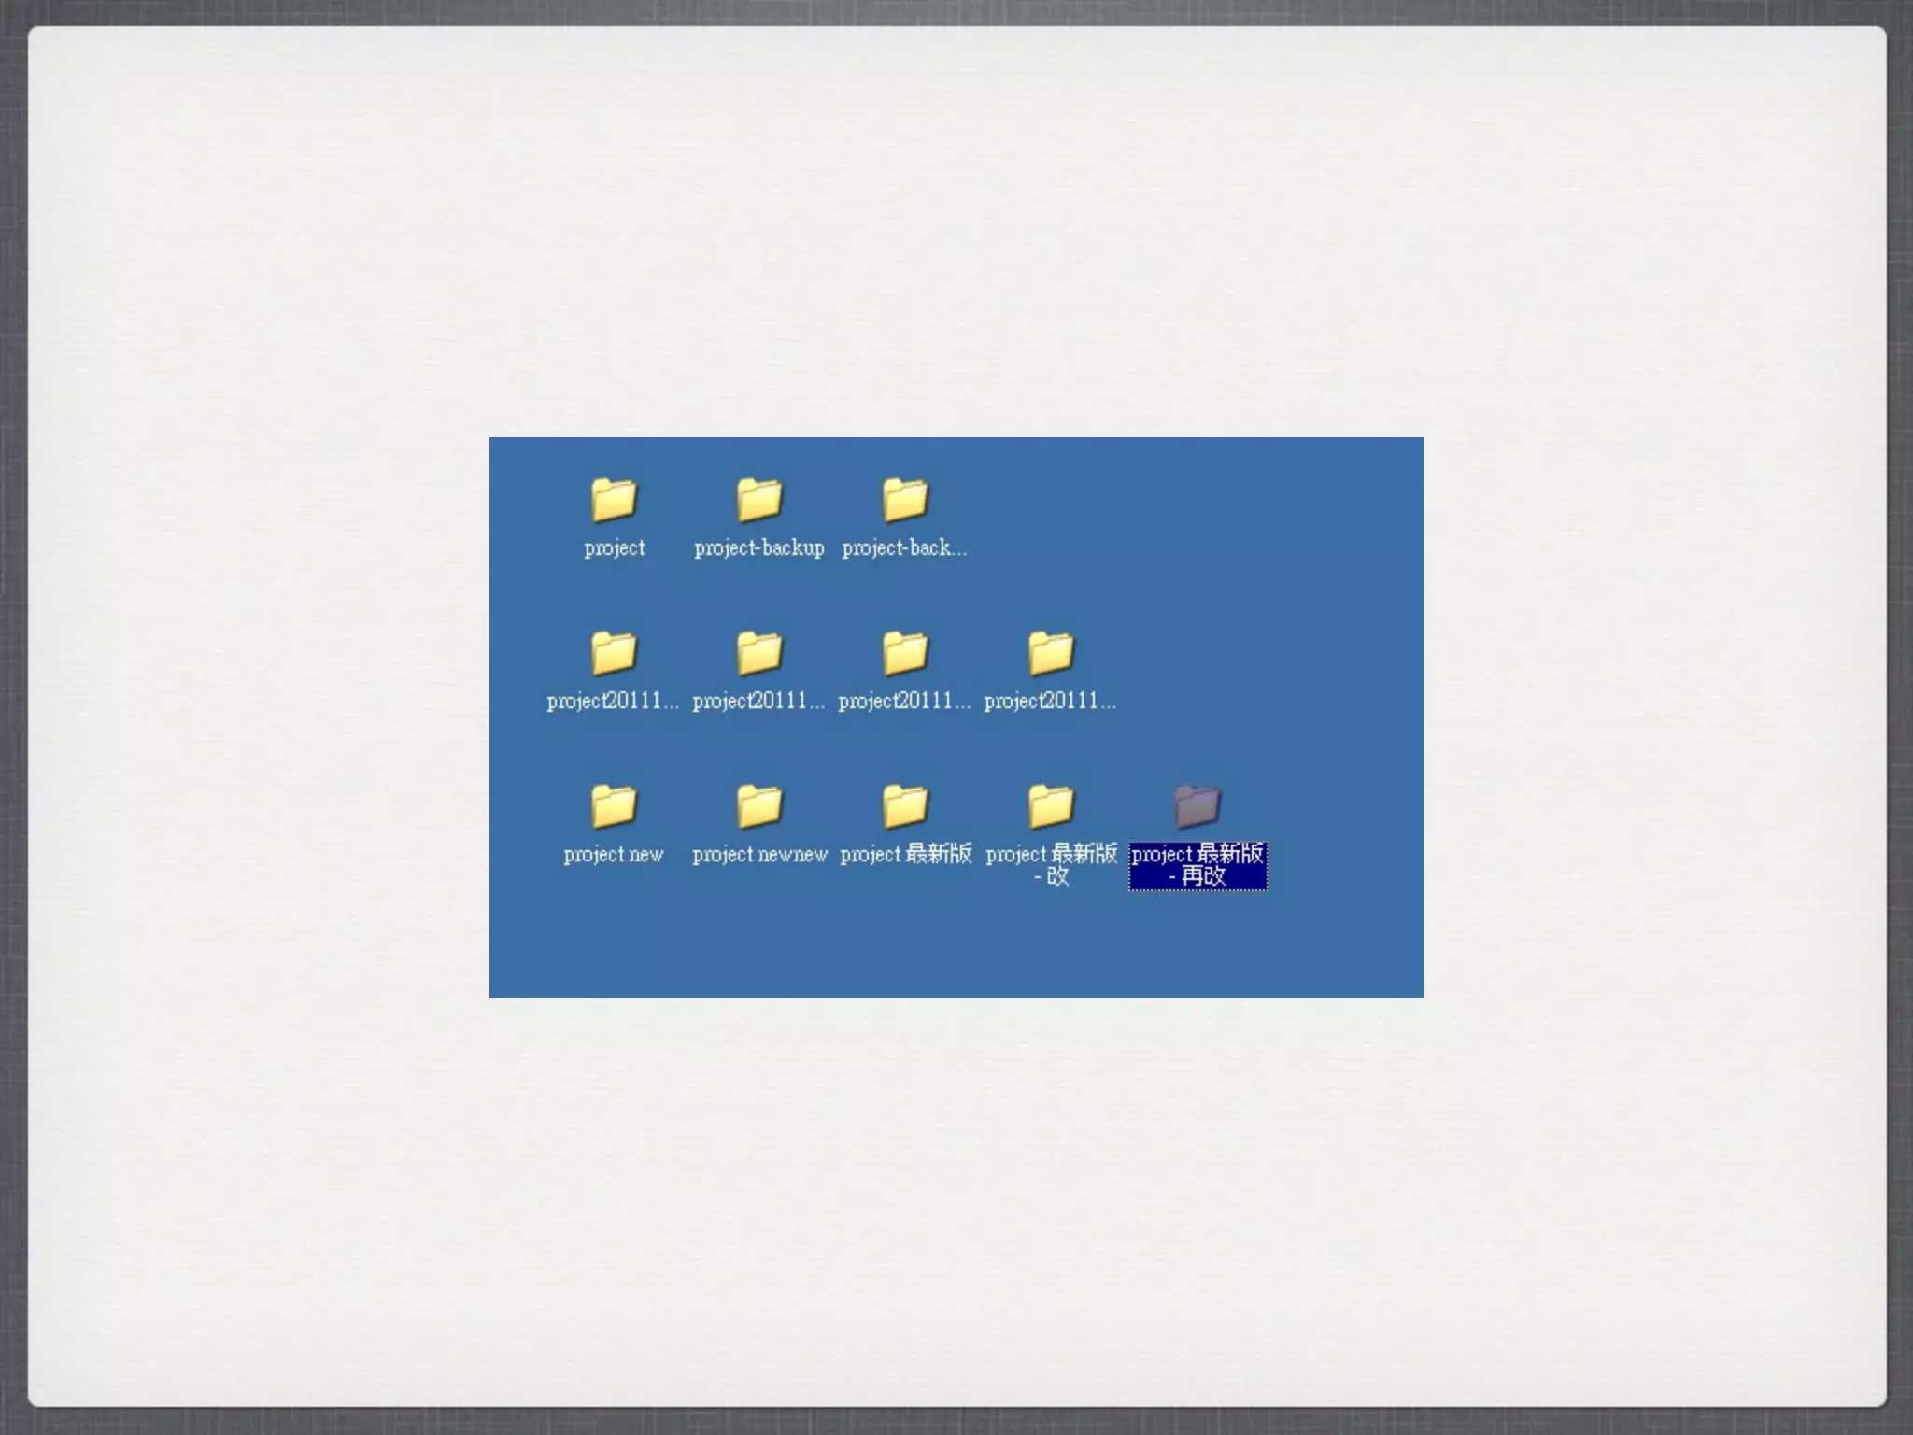This screenshot has height=1435, width=1913.
Task: Select the first project20111... folder icon
Action: pos(614,652)
